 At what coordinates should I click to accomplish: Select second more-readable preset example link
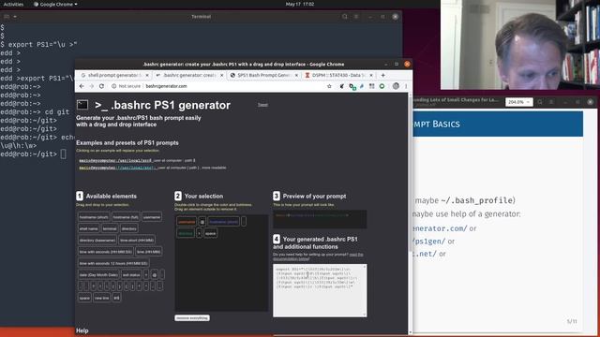pos(117,168)
